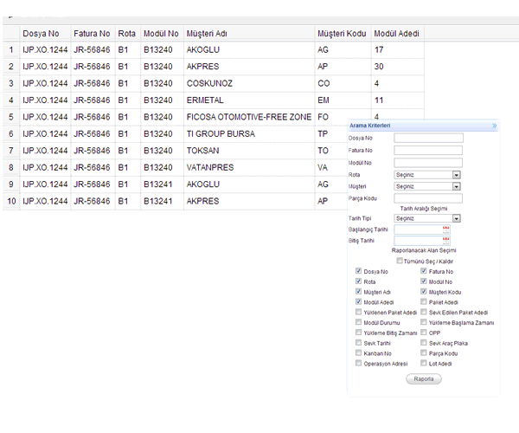Enable the Paket Adedi checkbox
Image resolution: width=519 pixels, height=433 pixels.
[x=423, y=302]
